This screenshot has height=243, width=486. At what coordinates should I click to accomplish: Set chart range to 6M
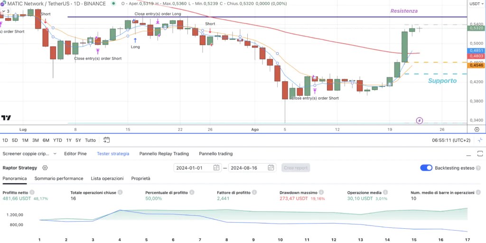pos(46,140)
